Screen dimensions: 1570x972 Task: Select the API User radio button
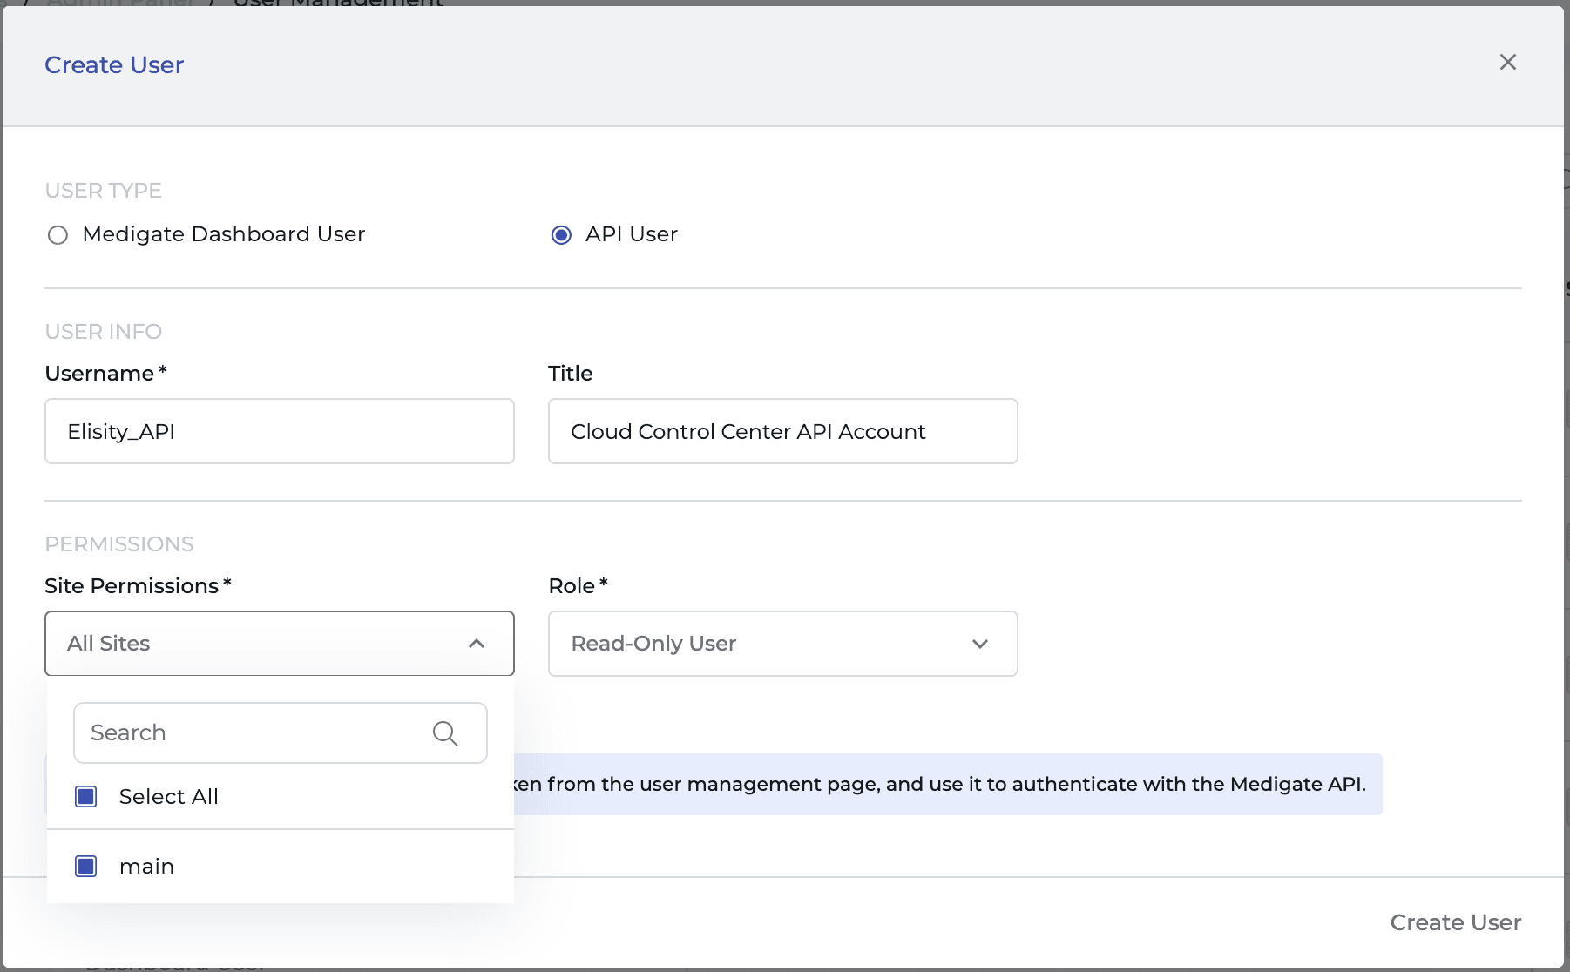(x=561, y=235)
